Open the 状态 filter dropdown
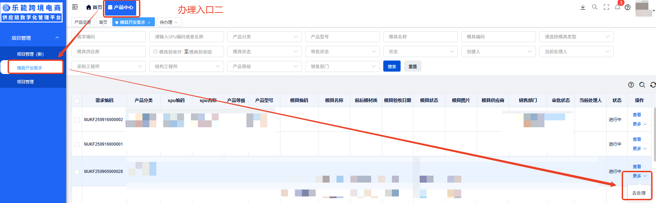656x203 pixels. [420, 52]
